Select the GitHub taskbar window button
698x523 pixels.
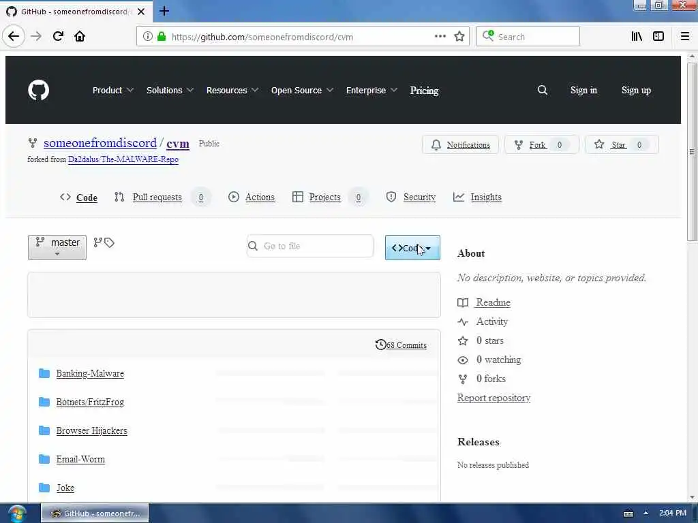tap(95, 513)
